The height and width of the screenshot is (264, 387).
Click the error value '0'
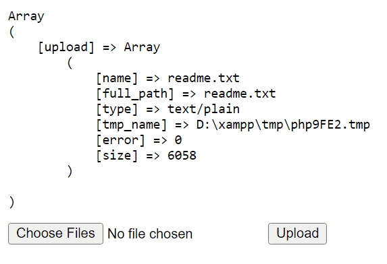tap(178, 140)
